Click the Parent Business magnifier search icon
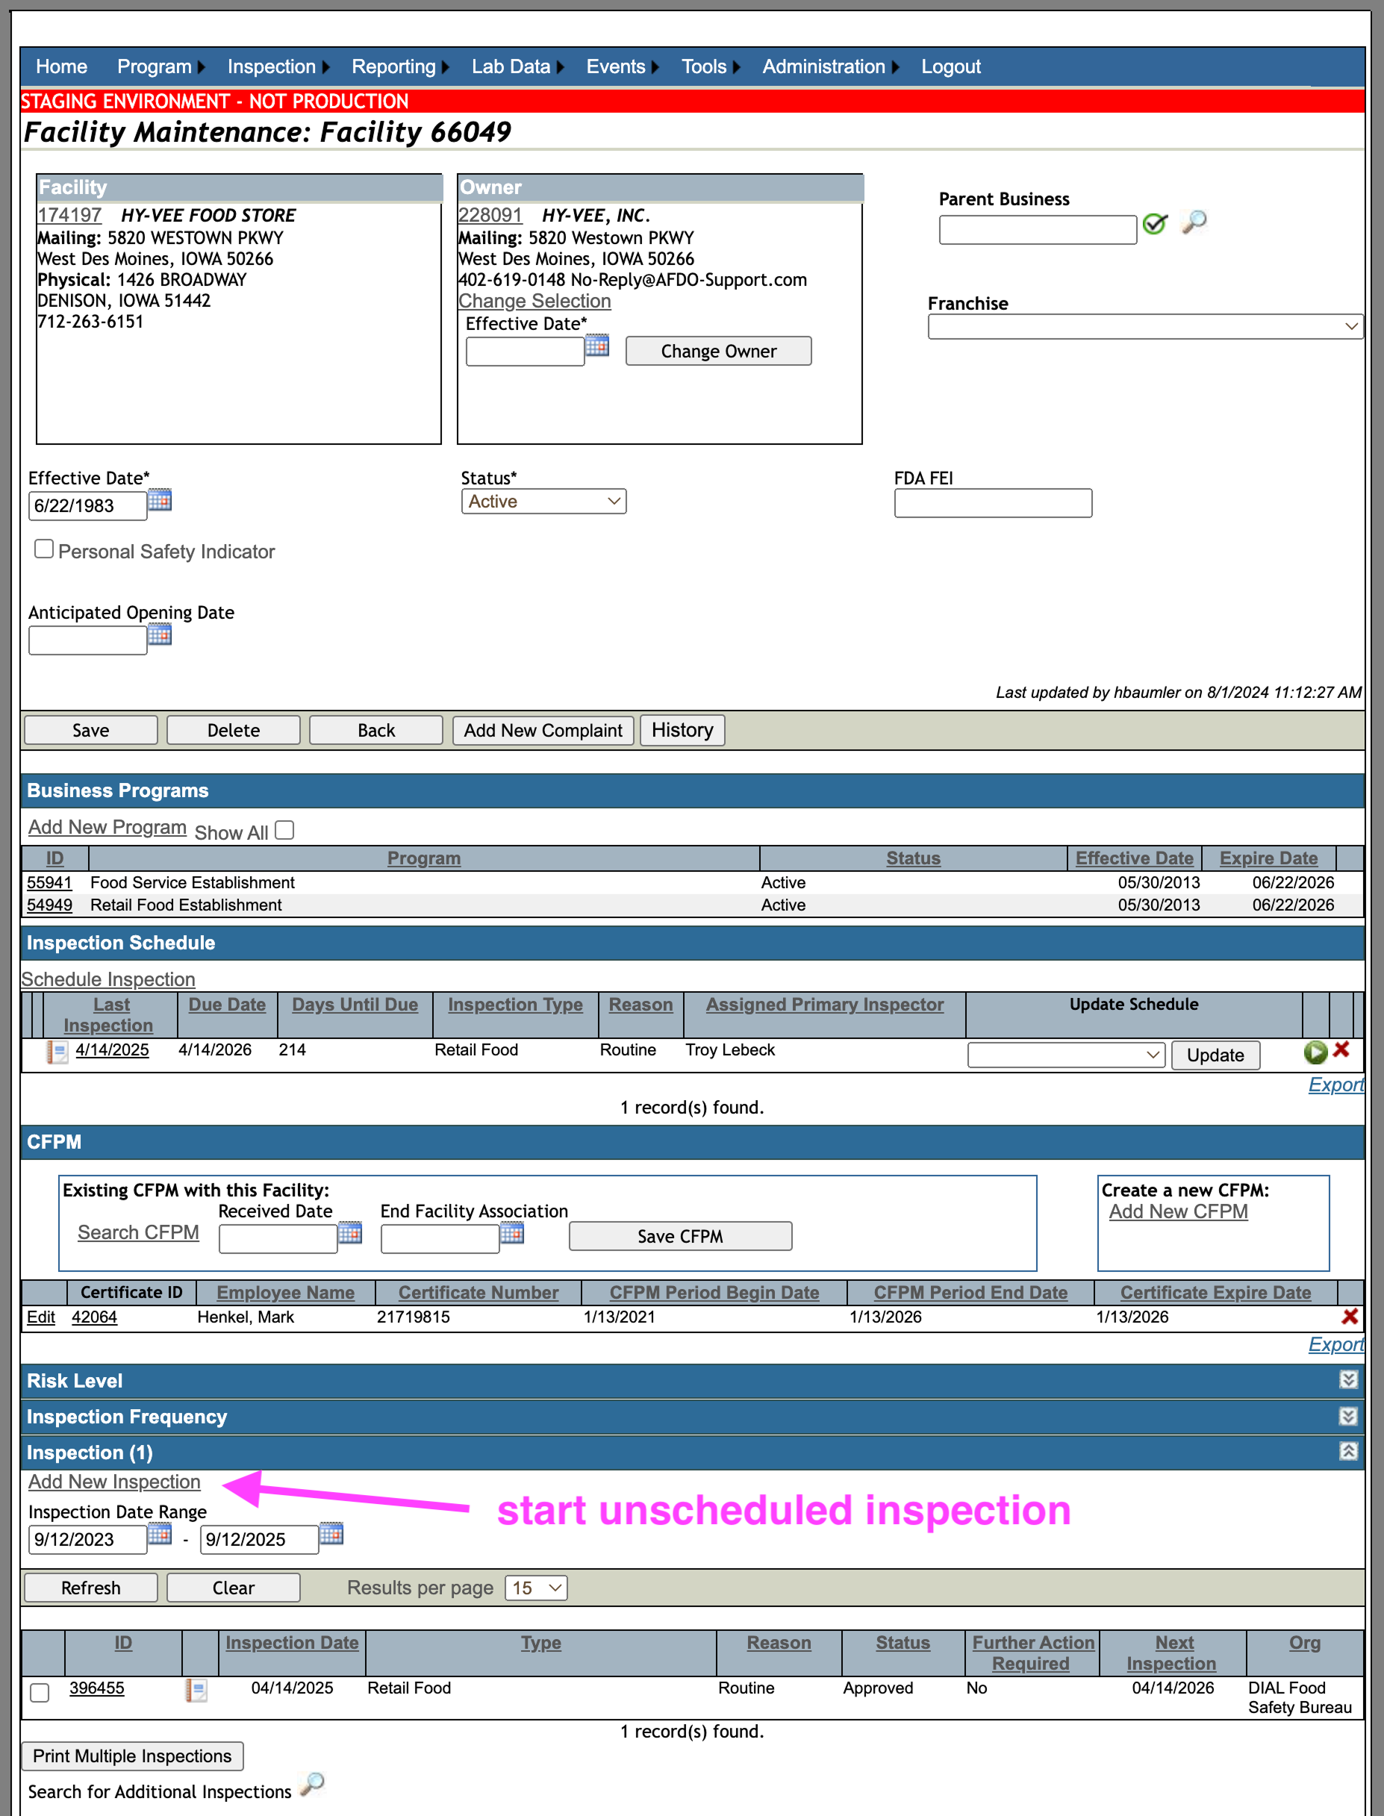Screen dimensions: 1384x1816 click(1194, 222)
